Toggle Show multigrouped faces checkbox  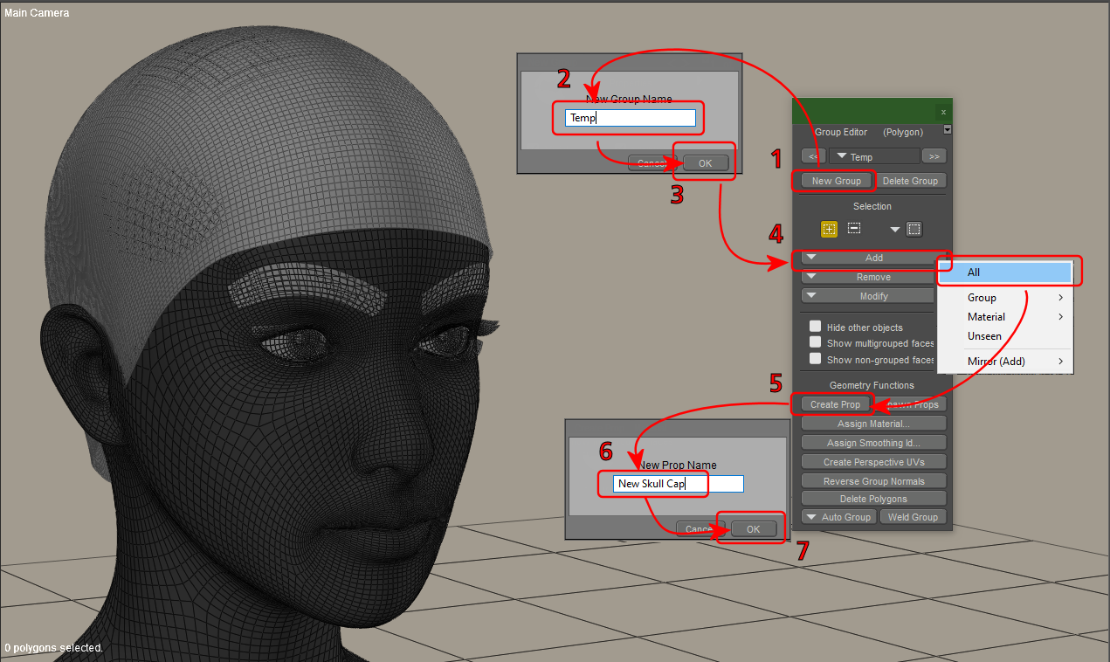coord(815,342)
